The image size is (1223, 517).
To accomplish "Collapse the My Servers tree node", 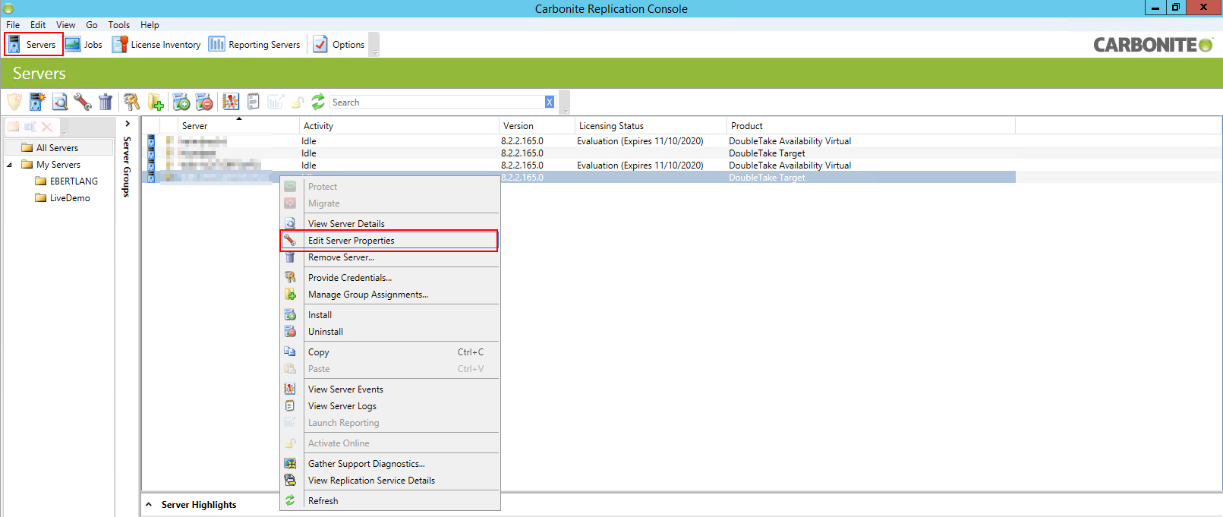I will 10,165.
